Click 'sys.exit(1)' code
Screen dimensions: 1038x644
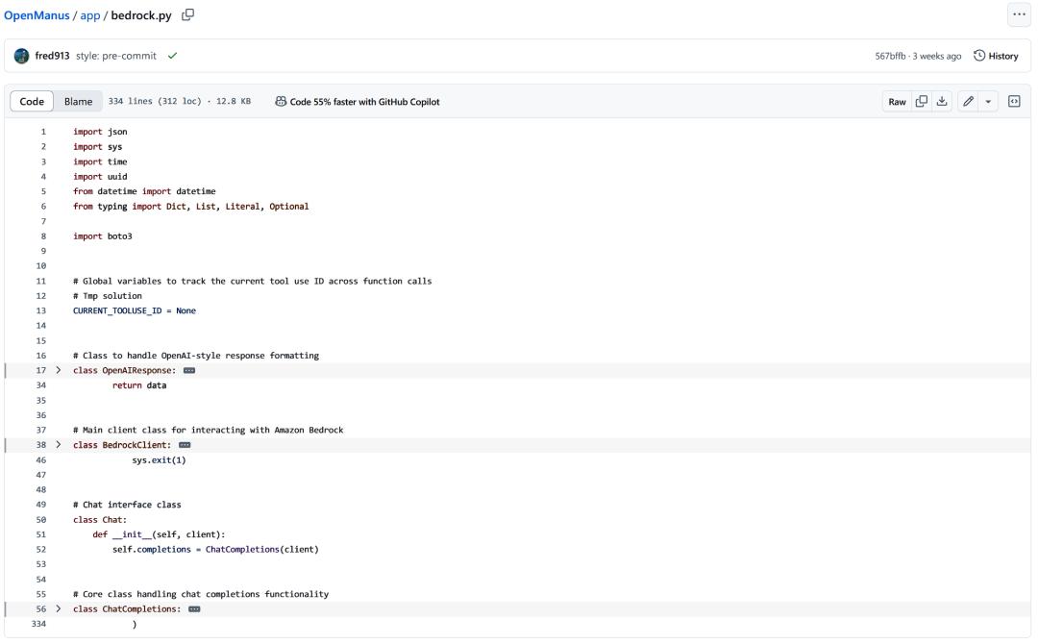159,460
